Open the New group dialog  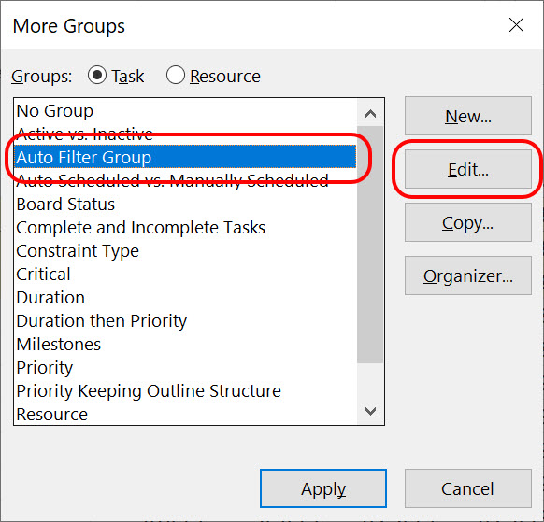coord(468,116)
